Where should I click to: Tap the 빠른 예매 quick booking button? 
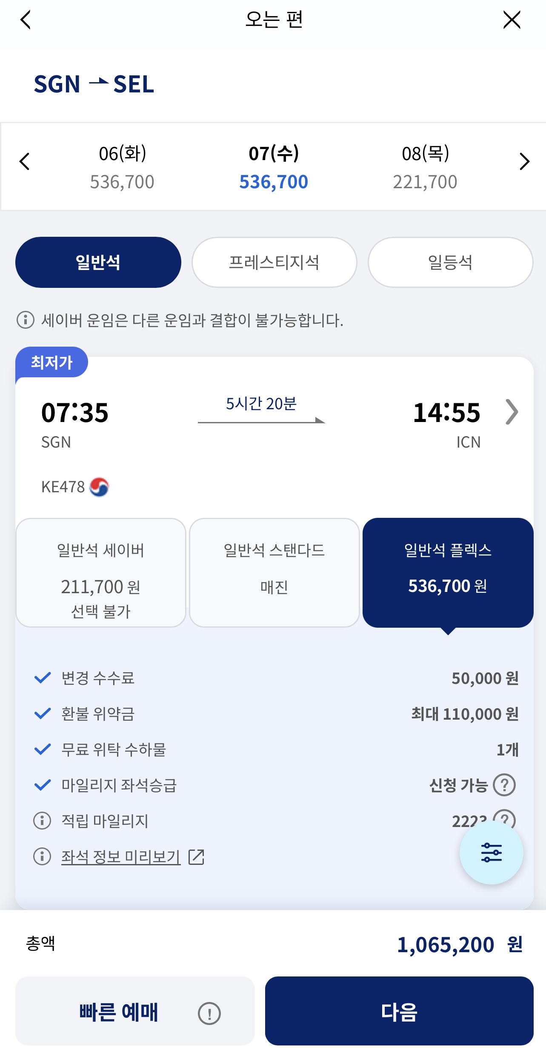click(119, 1011)
